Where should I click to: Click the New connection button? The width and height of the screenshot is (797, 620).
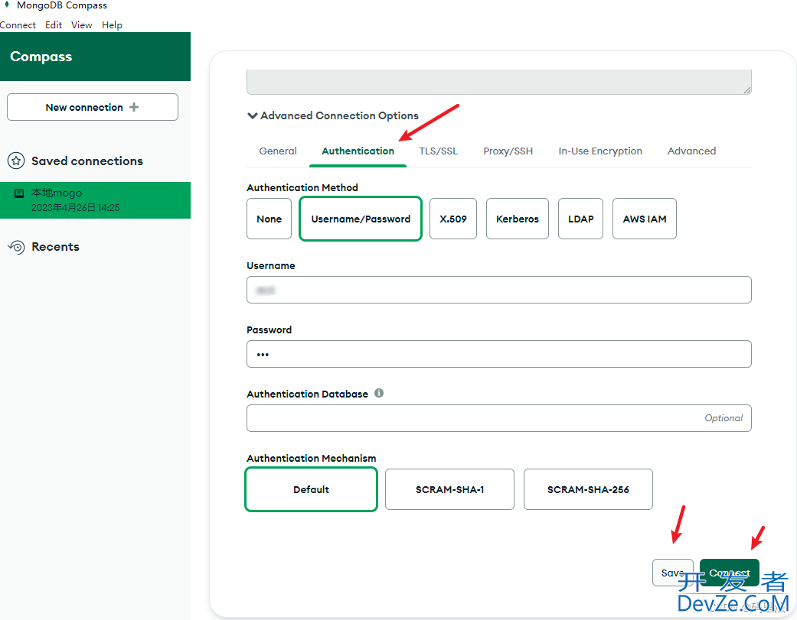tap(93, 107)
